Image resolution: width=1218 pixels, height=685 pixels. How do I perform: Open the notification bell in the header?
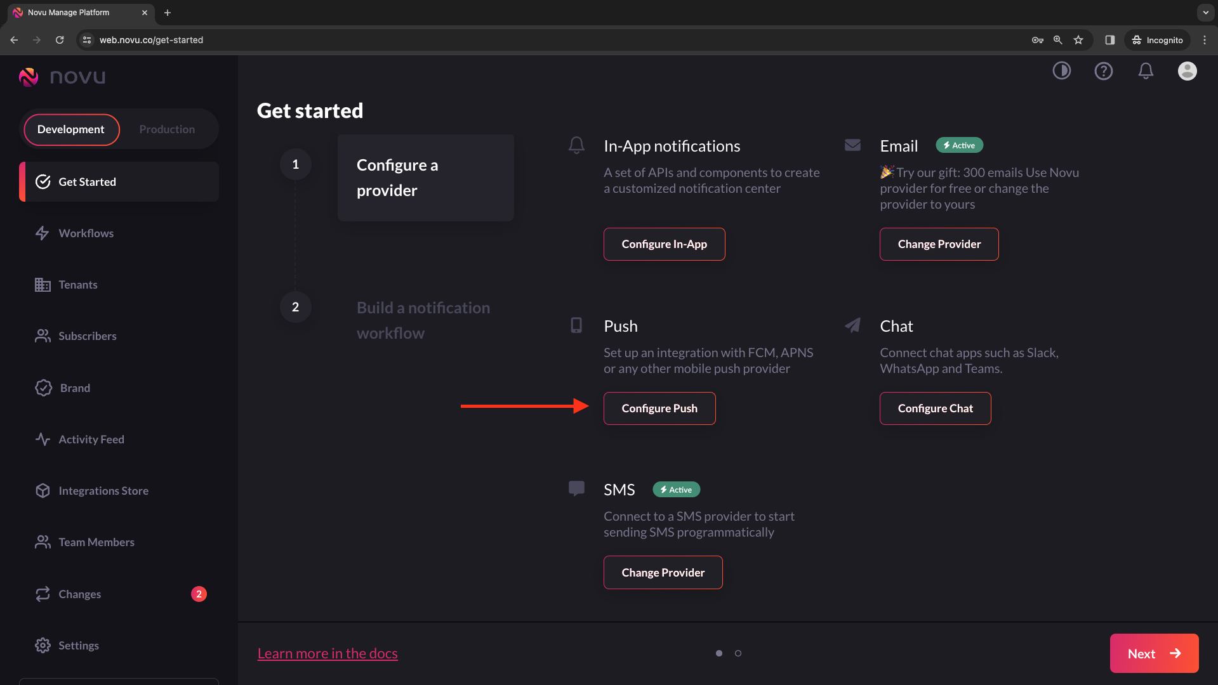pyautogui.click(x=1145, y=70)
